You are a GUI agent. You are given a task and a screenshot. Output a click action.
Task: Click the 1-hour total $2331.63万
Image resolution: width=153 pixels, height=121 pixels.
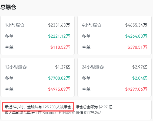[x=59, y=25]
